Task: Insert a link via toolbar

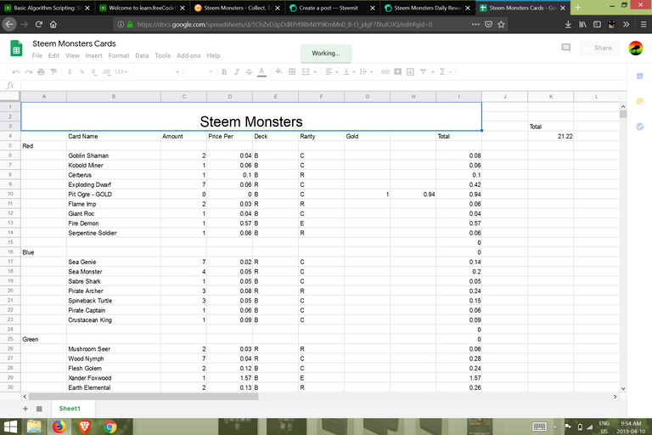Action: pos(385,72)
